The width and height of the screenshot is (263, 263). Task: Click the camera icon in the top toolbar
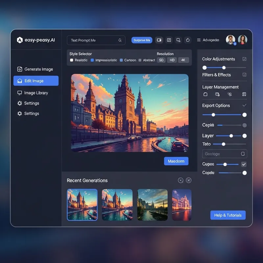coord(159,40)
